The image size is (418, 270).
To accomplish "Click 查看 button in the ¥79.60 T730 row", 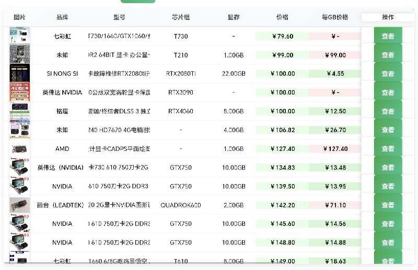I will click(x=388, y=36).
